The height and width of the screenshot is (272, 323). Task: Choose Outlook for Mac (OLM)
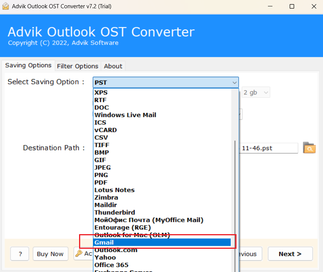pyautogui.click(x=162, y=235)
